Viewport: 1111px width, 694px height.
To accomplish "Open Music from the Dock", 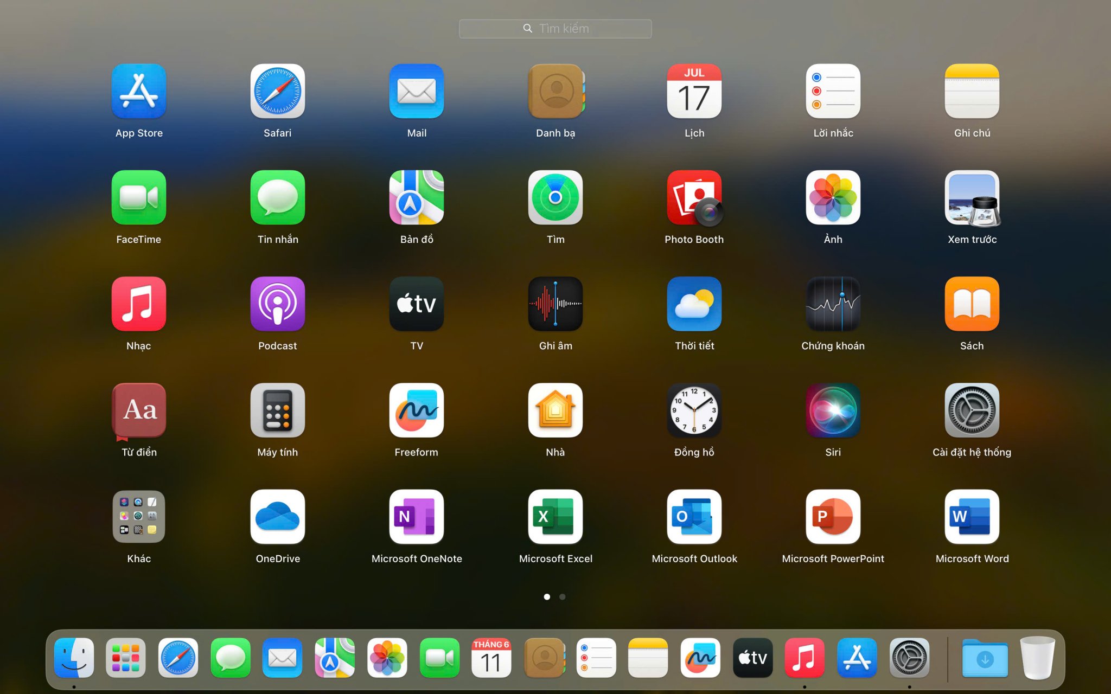I will pos(805,658).
